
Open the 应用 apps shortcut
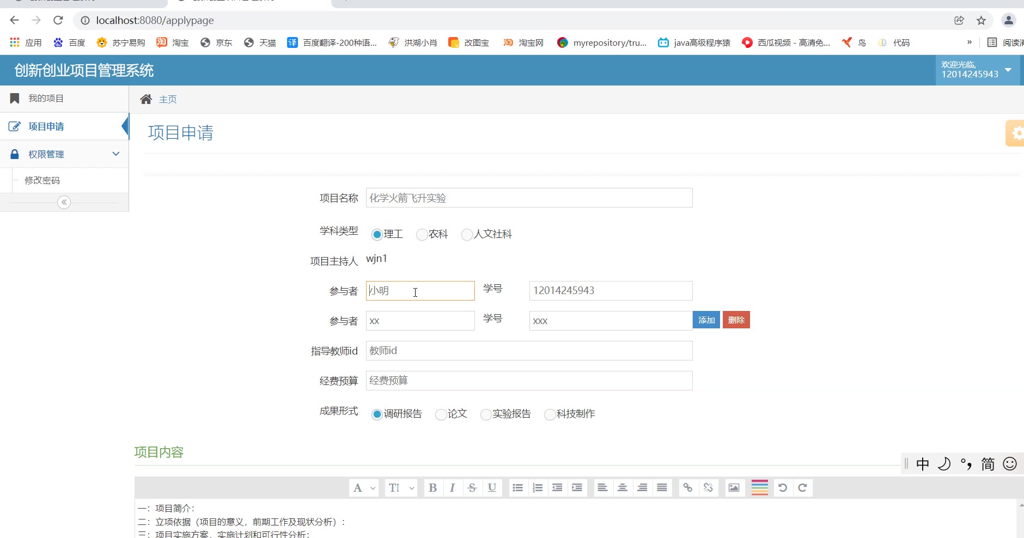point(26,42)
